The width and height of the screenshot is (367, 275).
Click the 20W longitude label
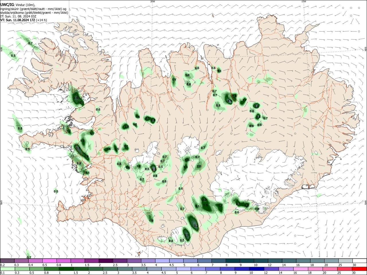pos(153,1)
